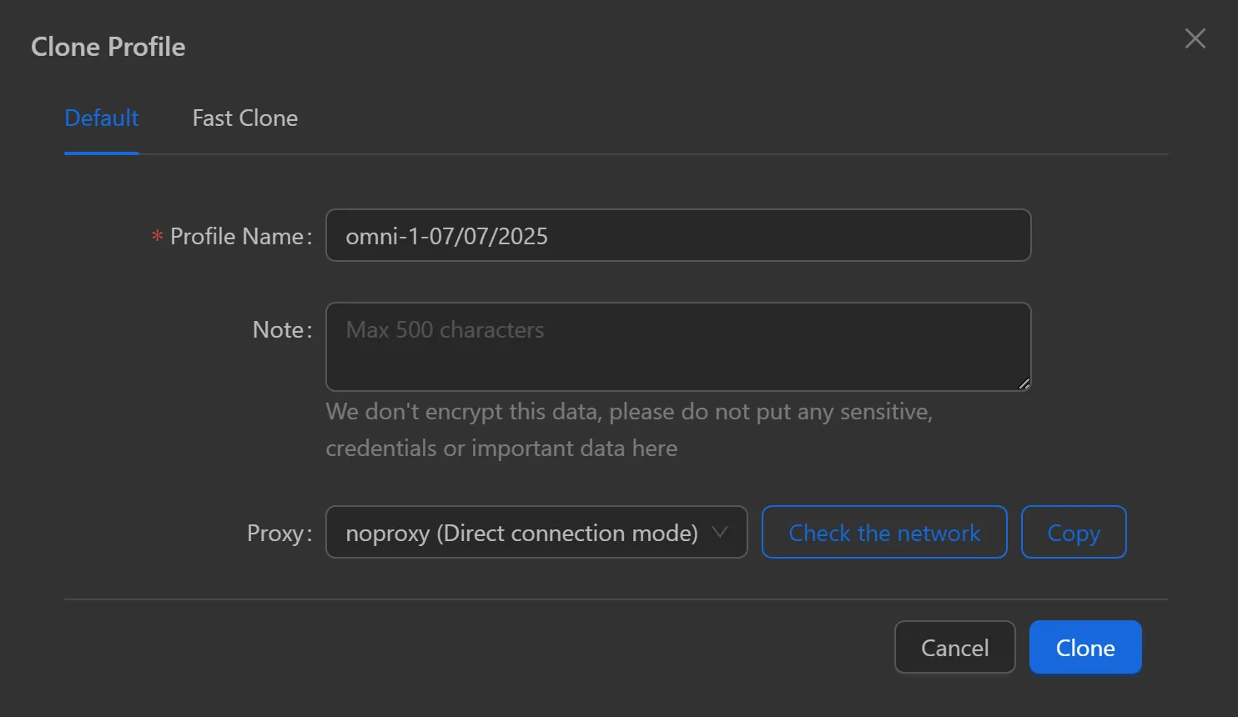Screen dimensions: 1238x717
Task: Click the divider line above Cancel button
Action: (616, 599)
